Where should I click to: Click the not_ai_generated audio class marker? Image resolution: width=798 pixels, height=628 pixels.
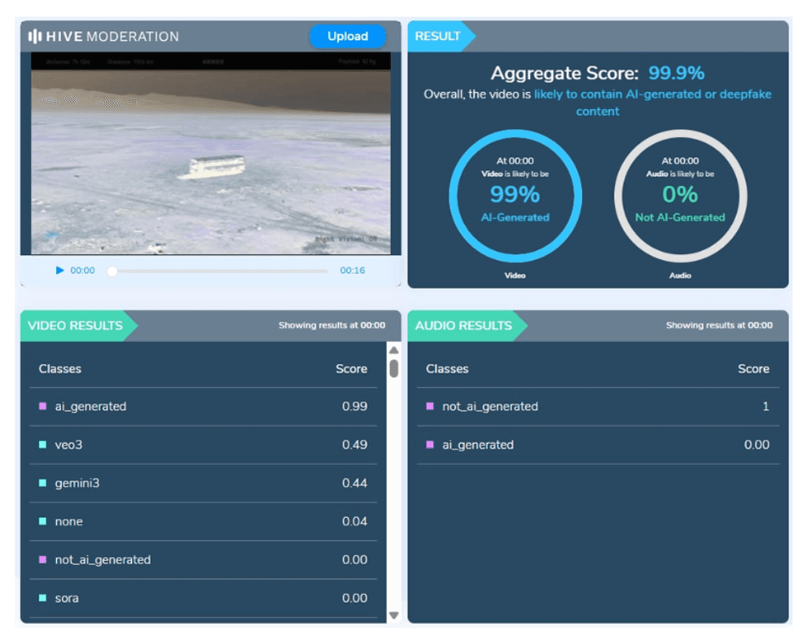pos(430,406)
